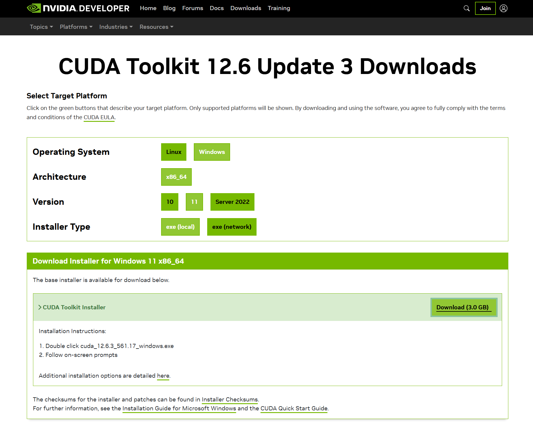Screen dimensions: 533x427
Task: Click the 'Version' label
Action: tap(48, 202)
